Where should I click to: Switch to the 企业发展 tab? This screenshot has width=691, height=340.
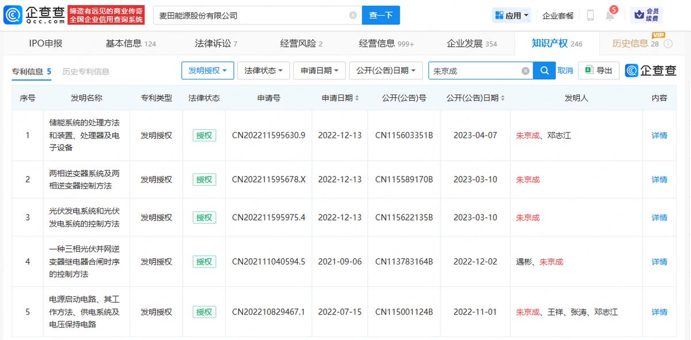pyautogui.click(x=472, y=43)
